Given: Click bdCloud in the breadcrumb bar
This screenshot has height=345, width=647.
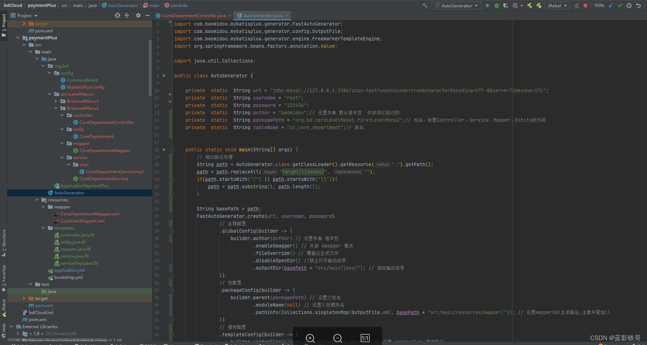Looking at the screenshot, I should [x=13, y=5].
